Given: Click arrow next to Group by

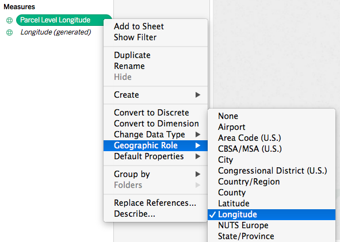Looking at the screenshot, I should coord(197,174).
